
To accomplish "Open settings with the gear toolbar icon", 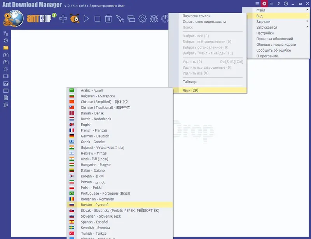I will click(142, 18).
